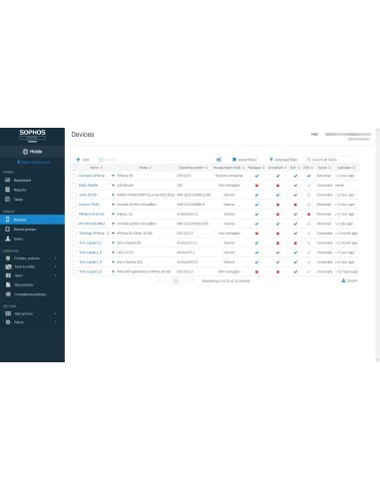The width and height of the screenshot is (380, 491).
Task: Open Device groups in the sidebar
Action: [25, 230]
